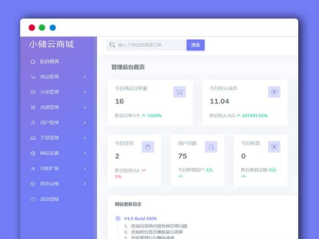Click the yen icon in 今日投入成本 card
The width and height of the screenshot is (319, 239).
[x=274, y=92]
